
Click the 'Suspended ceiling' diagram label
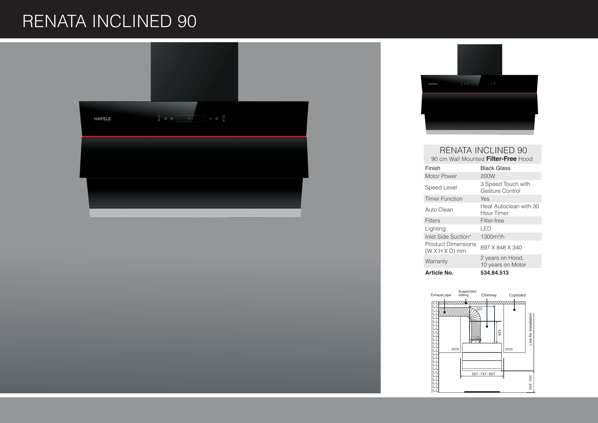point(467,293)
